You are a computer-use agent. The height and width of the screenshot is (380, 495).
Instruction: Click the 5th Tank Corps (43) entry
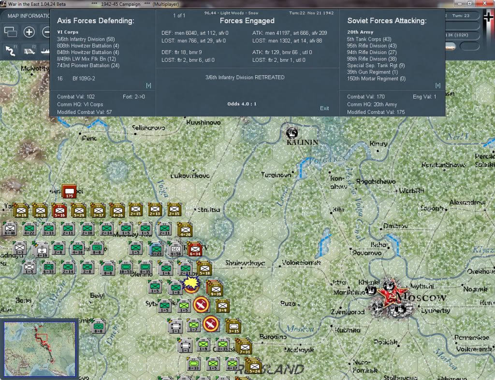click(369, 39)
